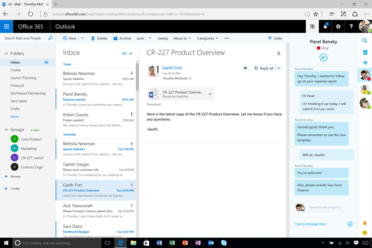Insert an emoji into the chat
Screen dimensions: 372x248
point(350,224)
